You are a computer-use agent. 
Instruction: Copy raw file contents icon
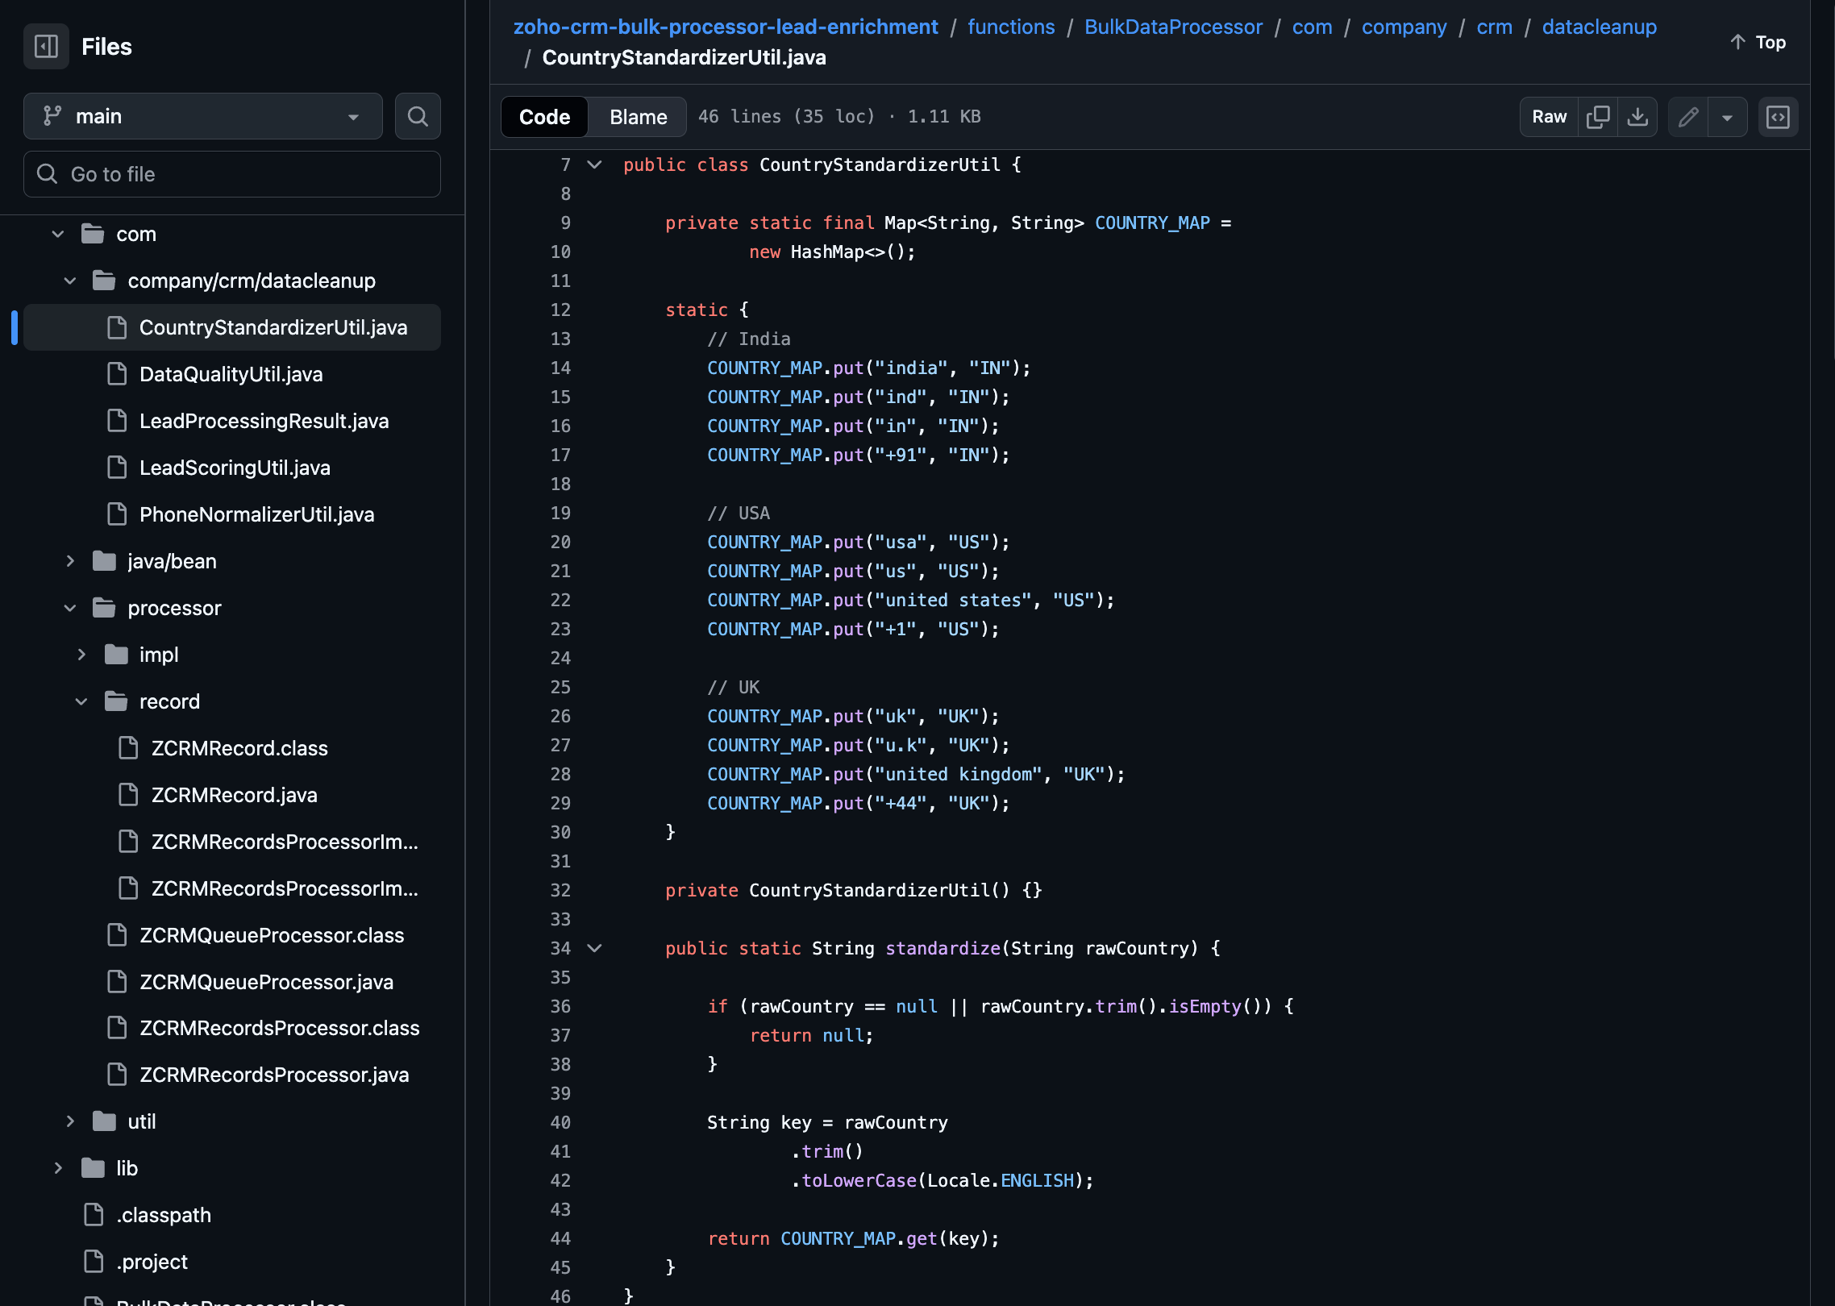[1597, 117]
